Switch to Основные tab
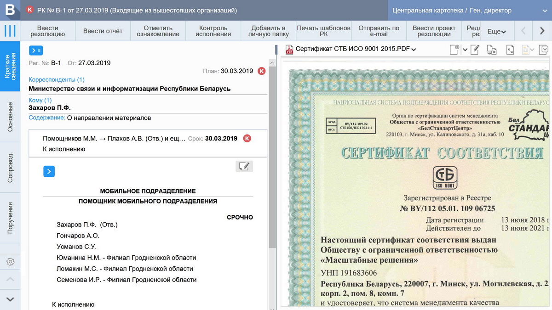 pyautogui.click(x=10, y=117)
